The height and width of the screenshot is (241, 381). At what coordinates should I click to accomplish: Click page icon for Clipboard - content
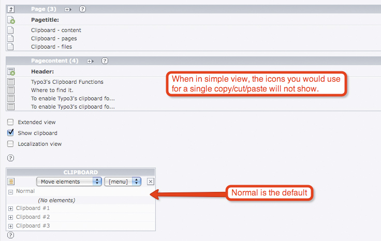pyautogui.click(x=11, y=30)
